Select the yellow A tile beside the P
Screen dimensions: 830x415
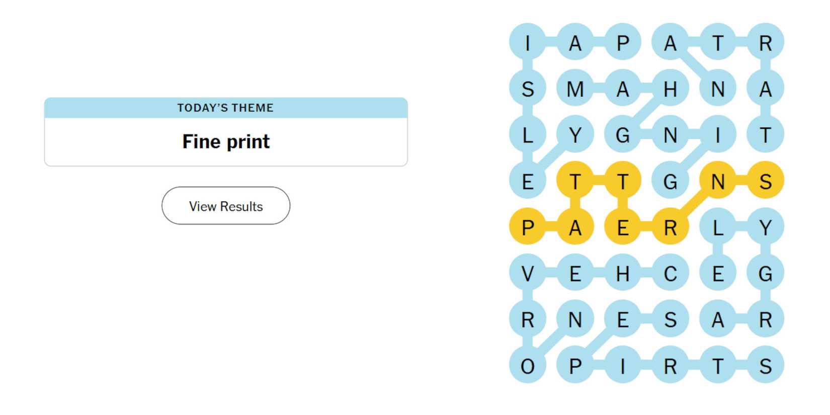click(x=575, y=227)
